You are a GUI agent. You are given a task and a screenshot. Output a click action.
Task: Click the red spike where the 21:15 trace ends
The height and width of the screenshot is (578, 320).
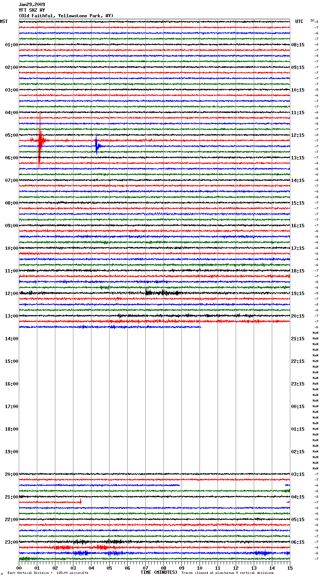80,501
